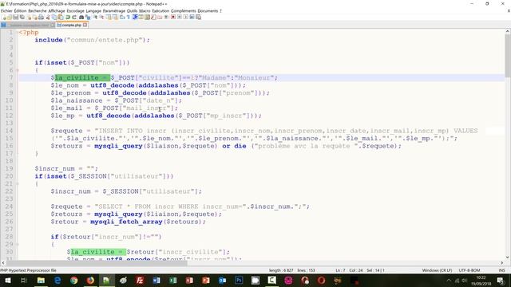The width and height of the screenshot is (511, 287).
Task: Switch to the inactive html tab
Action: point(28,25)
